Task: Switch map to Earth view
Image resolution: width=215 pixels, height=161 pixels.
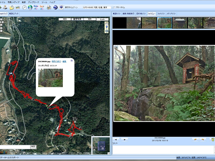Action: click(x=102, y=19)
